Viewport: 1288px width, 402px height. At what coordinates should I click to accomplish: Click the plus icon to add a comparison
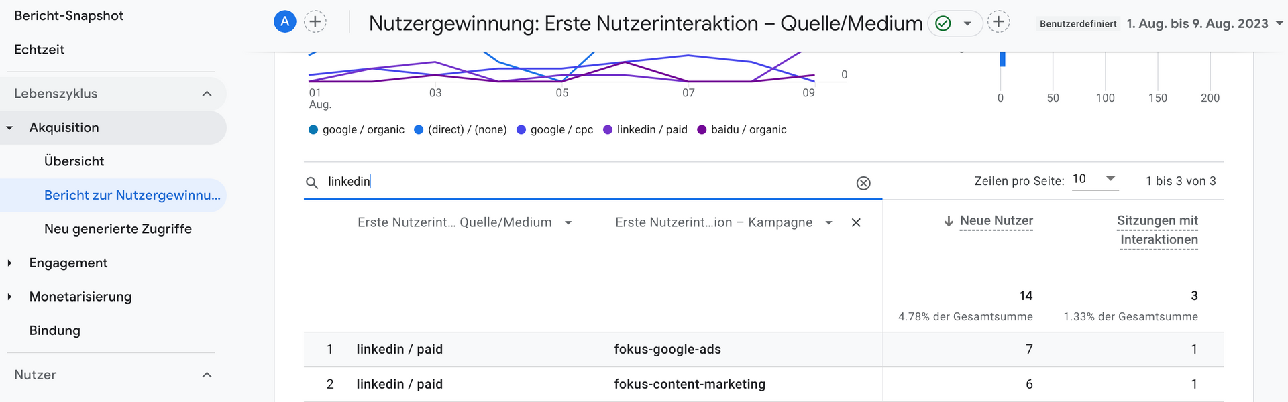click(x=315, y=21)
